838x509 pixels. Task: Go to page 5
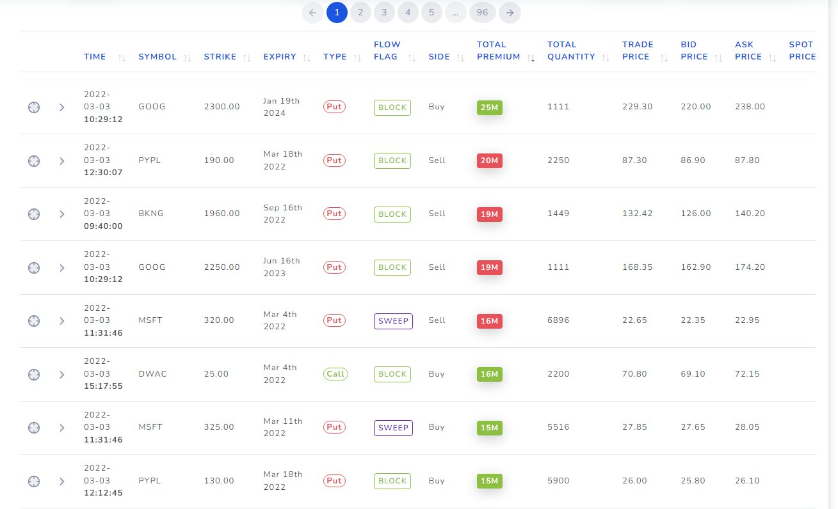tap(431, 12)
